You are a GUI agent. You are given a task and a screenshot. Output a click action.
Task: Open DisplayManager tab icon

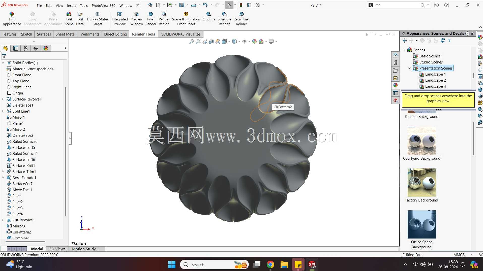coord(46,48)
